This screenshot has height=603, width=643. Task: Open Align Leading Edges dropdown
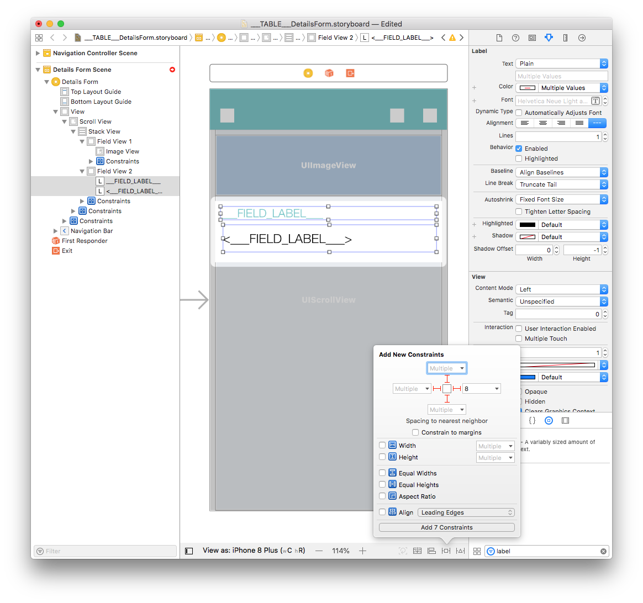(x=466, y=512)
